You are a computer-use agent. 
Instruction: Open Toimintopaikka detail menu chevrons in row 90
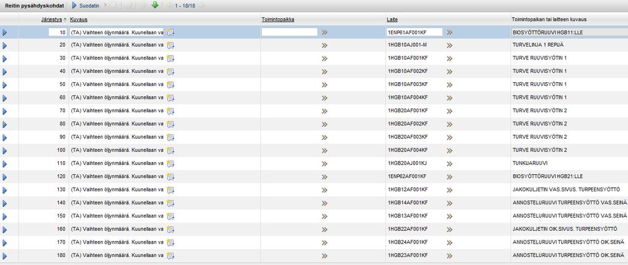324,137
